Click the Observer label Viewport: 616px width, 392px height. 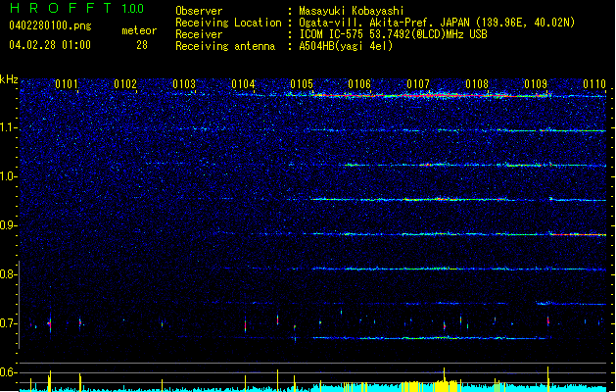[199, 11]
